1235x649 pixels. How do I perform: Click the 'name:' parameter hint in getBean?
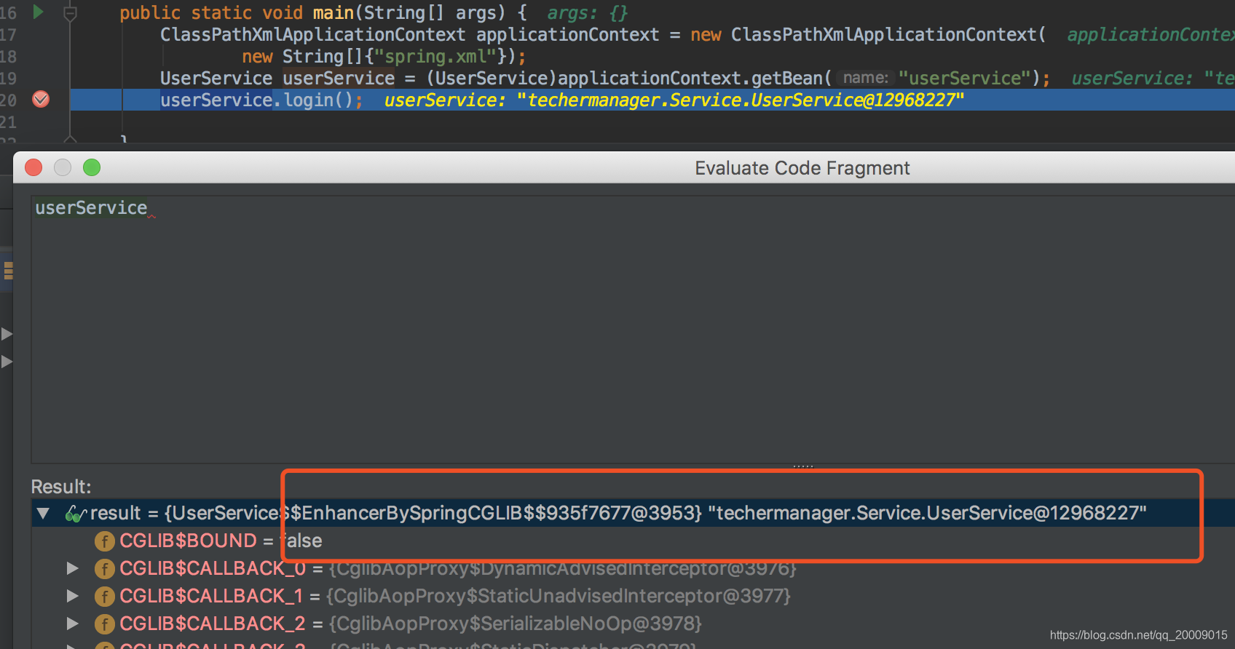click(x=866, y=78)
